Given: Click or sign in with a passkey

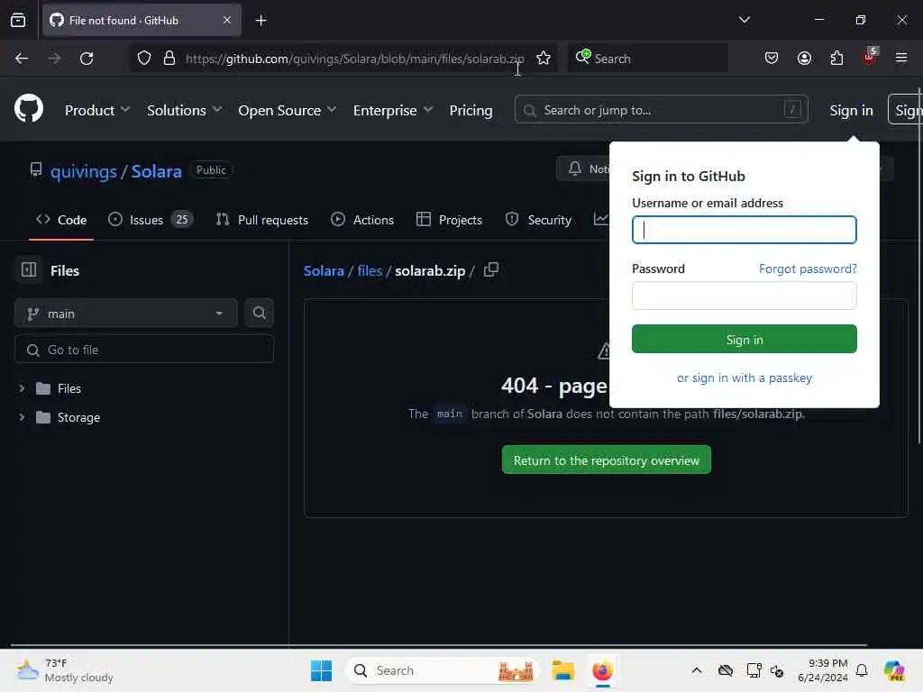Looking at the screenshot, I should [744, 378].
